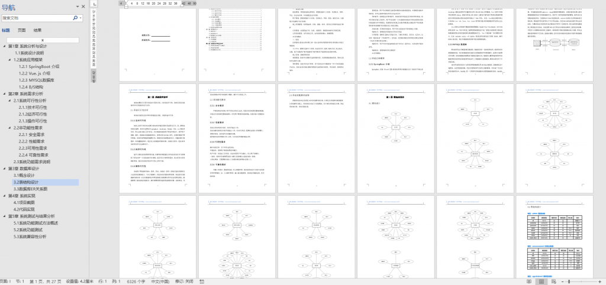
Task: Switch to Print Layout view icon
Action: click(x=542, y=281)
